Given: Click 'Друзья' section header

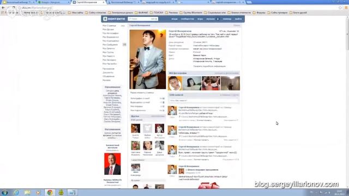Looking at the screenshot, I should 135,116.
